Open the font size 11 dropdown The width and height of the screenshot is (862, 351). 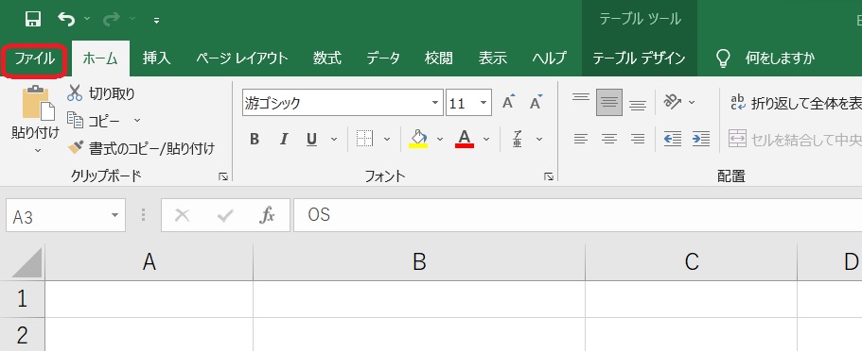484,103
